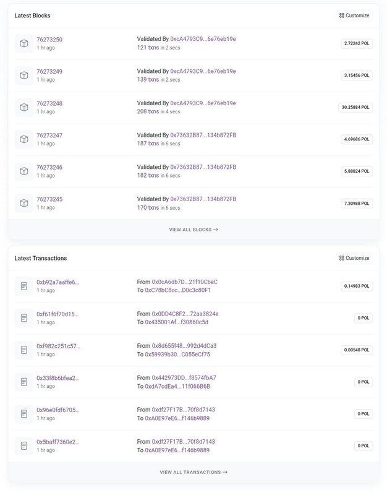Viewport: 387px width, 495px height.
Task: Open sender address 0x0cA6db7D...21f10CbeC
Action: (184, 282)
